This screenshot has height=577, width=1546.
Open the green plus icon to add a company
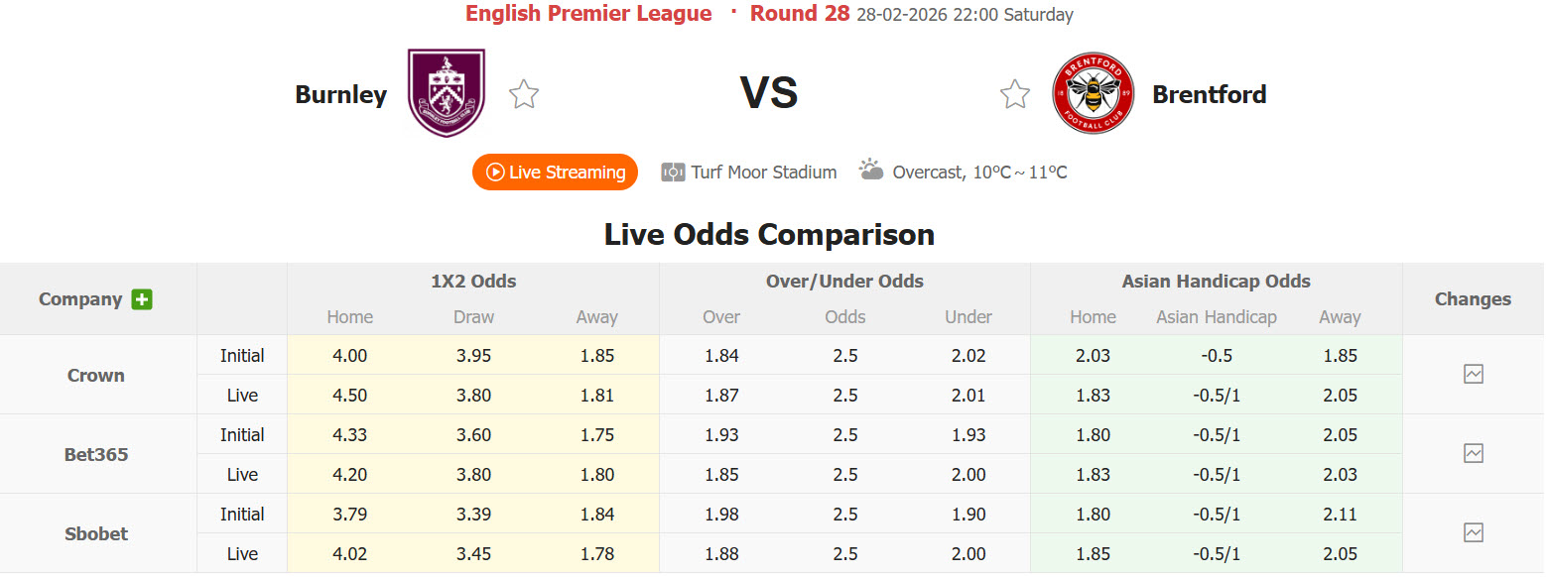[144, 298]
